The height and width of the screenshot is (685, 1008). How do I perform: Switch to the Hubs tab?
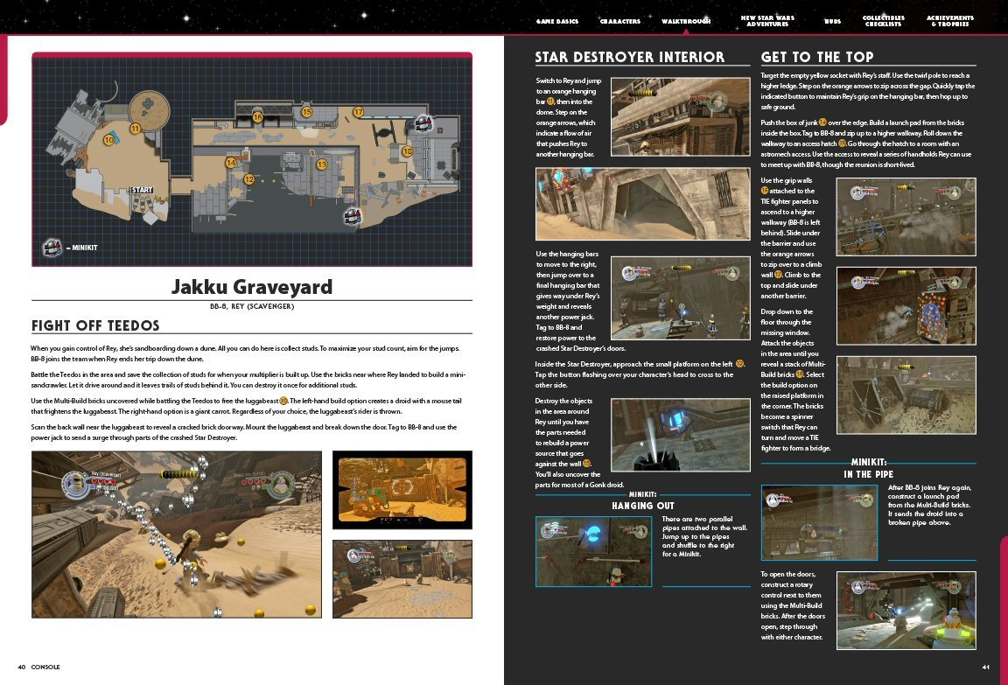(x=832, y=21)
